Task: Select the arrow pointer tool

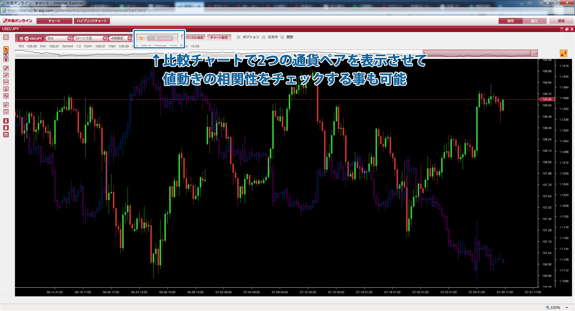Action: (x=6, y=49)
